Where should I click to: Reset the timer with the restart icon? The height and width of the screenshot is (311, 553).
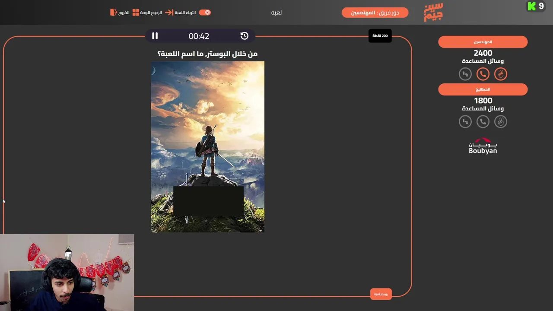[x=245, y=36]
